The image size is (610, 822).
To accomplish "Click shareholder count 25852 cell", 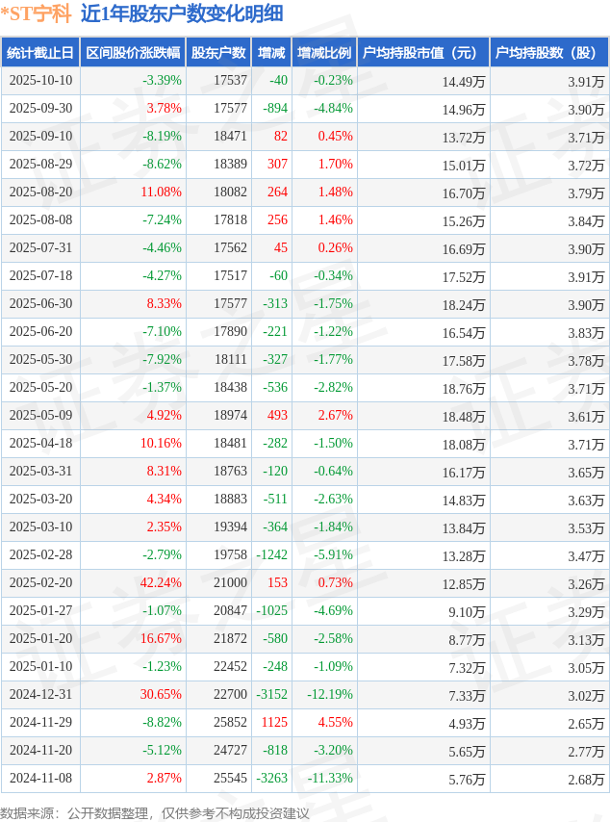I will coord(230,723).
